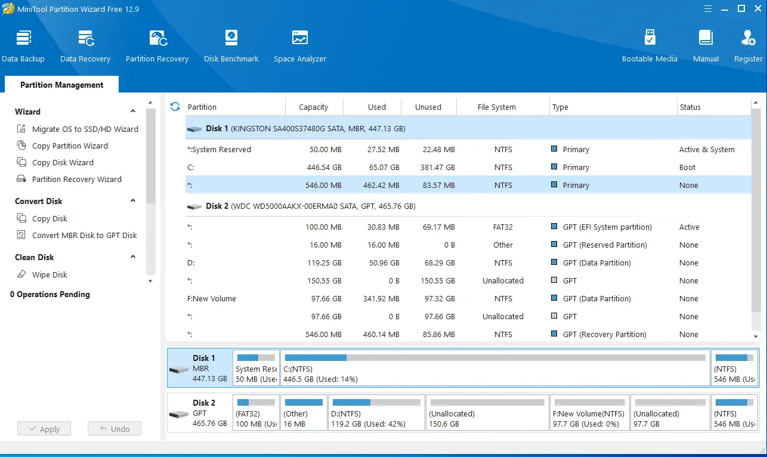The width and height of the screenshot is (767, 457).
Task: Select the 150.55 GB unallocated row
Action: (469, 280)
